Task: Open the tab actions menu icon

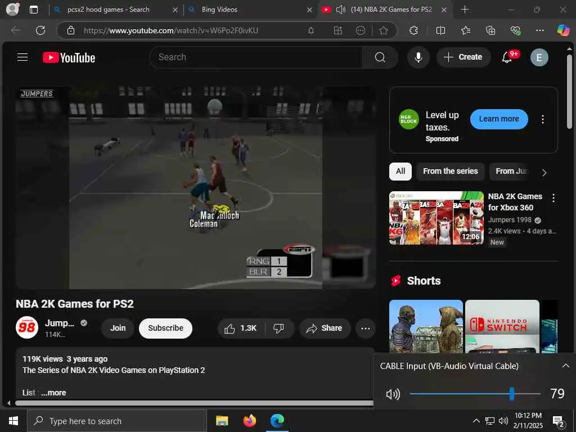Action: pos(34,10)
